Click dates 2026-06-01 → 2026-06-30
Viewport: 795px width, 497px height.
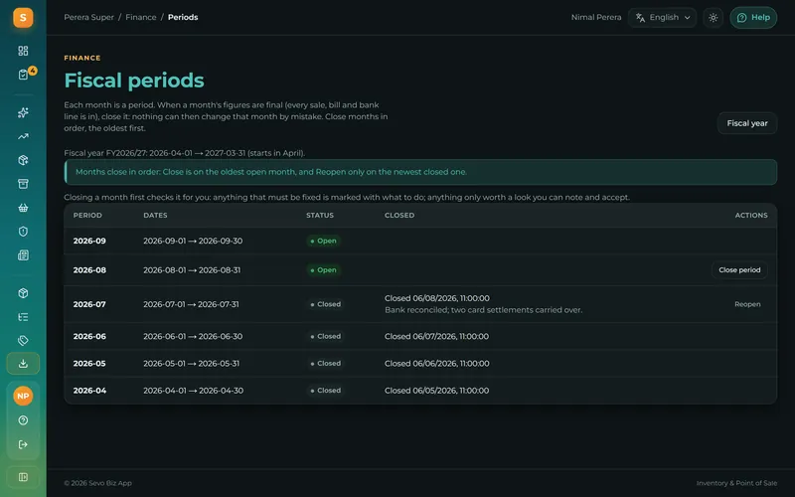[193, 336]
